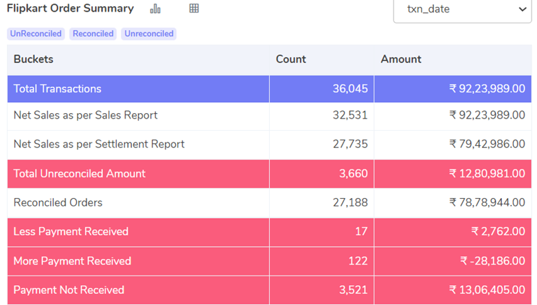Click amount ₹ -28,186.00

click(x=492, y=261)
